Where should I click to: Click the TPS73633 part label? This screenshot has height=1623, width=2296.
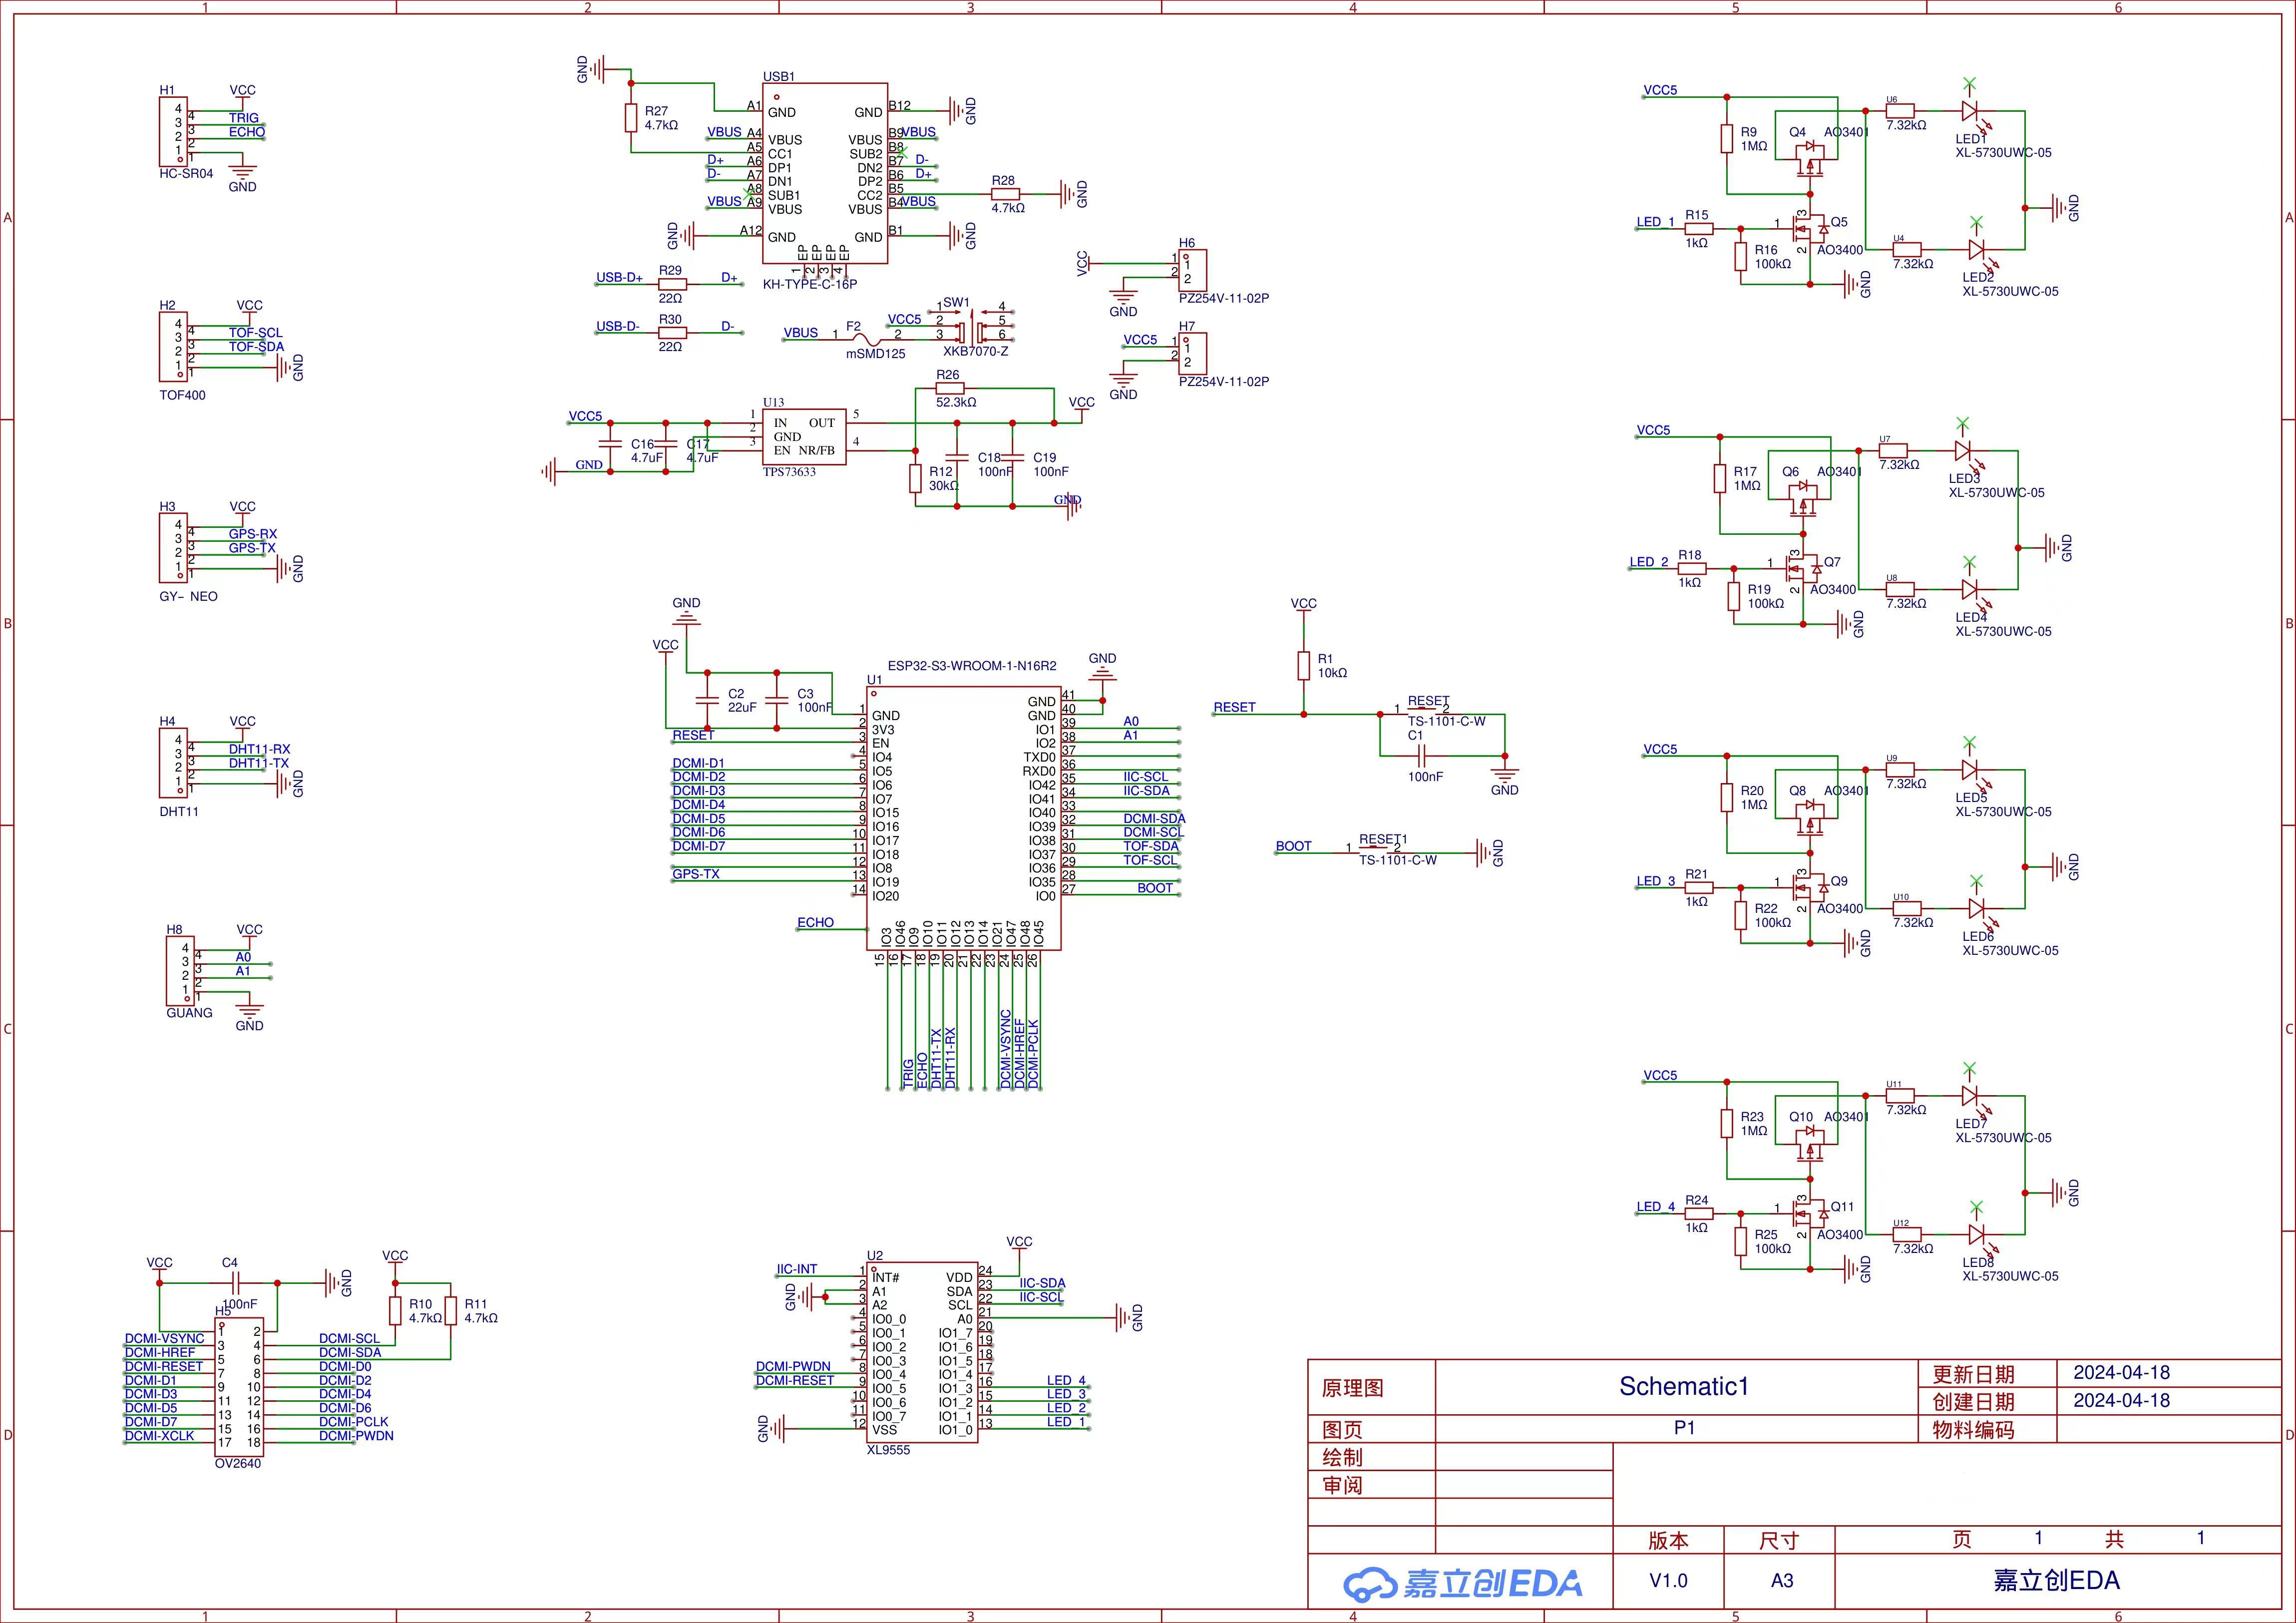(x=790, y=472)
